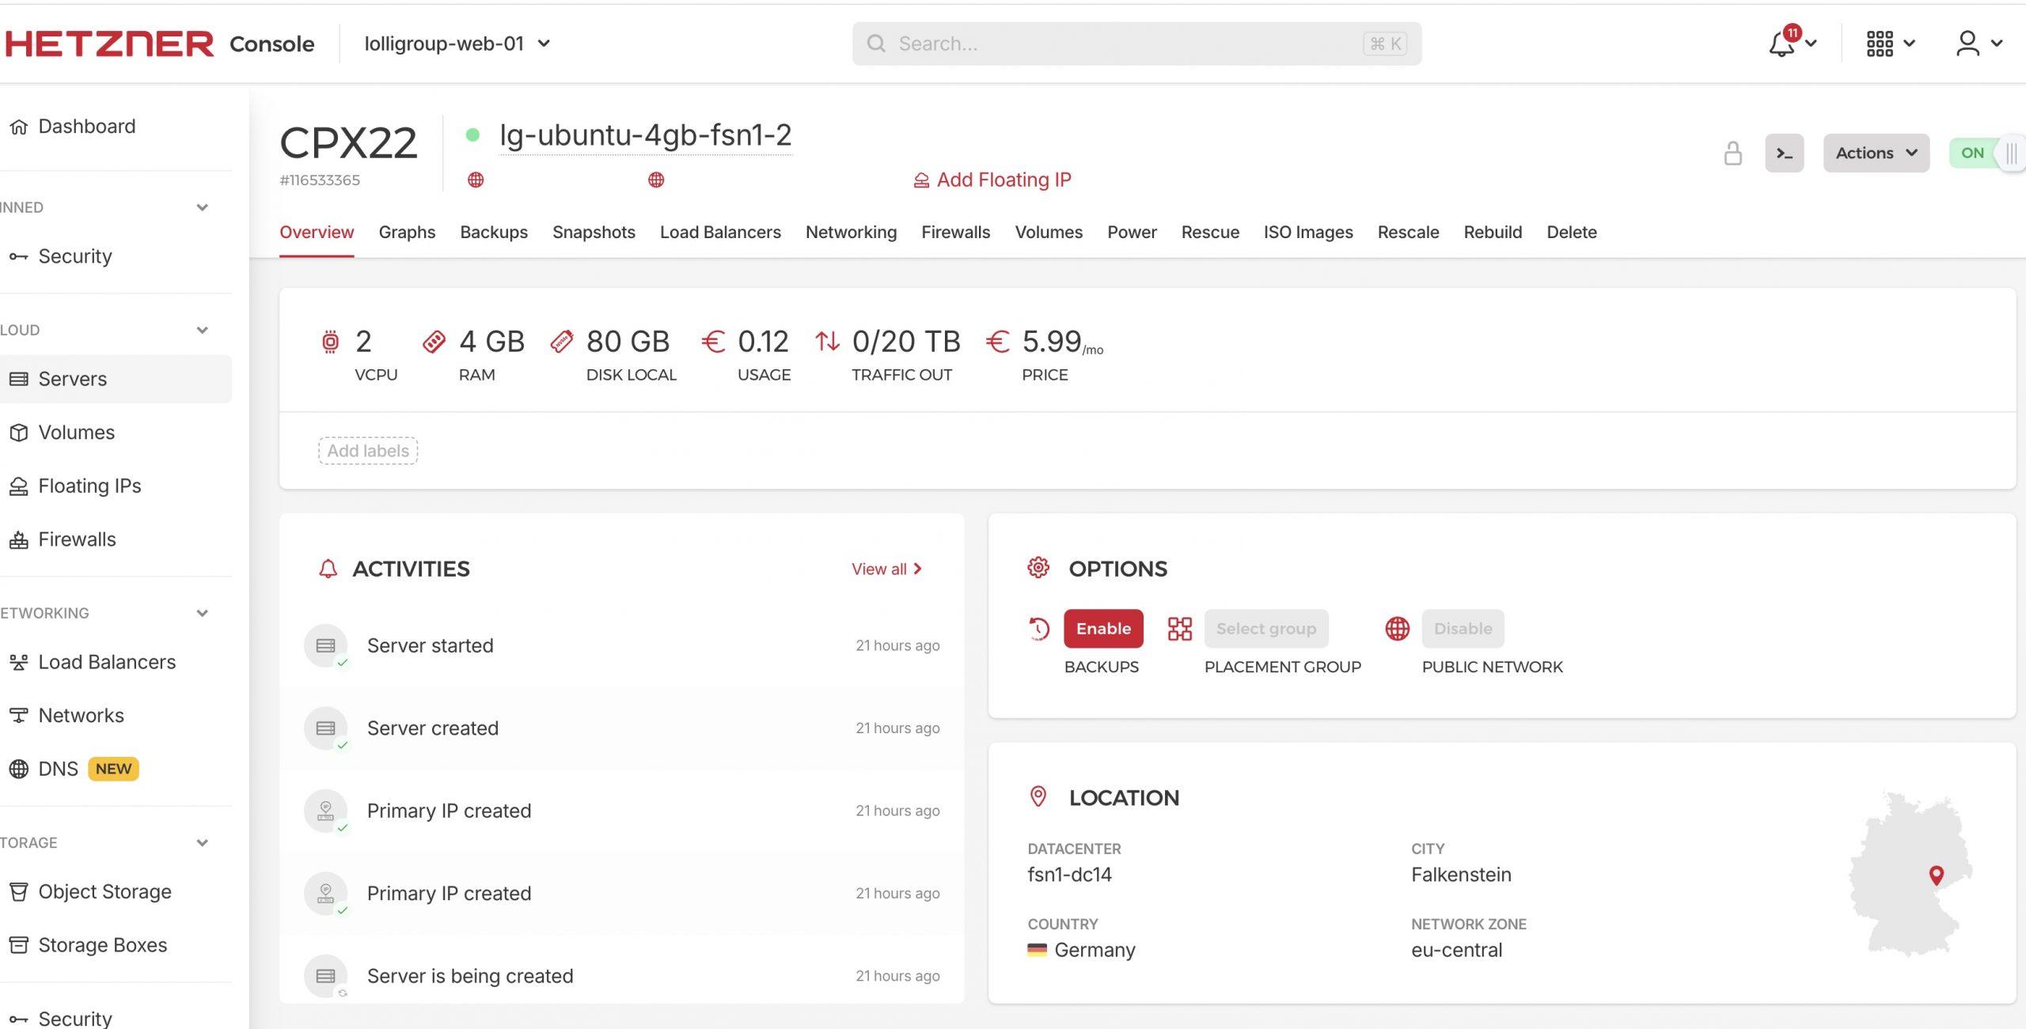The height and width of the screenshot is (1029, 2026).
Task: Click the Power tab
Action: [x=1132, y=233]
